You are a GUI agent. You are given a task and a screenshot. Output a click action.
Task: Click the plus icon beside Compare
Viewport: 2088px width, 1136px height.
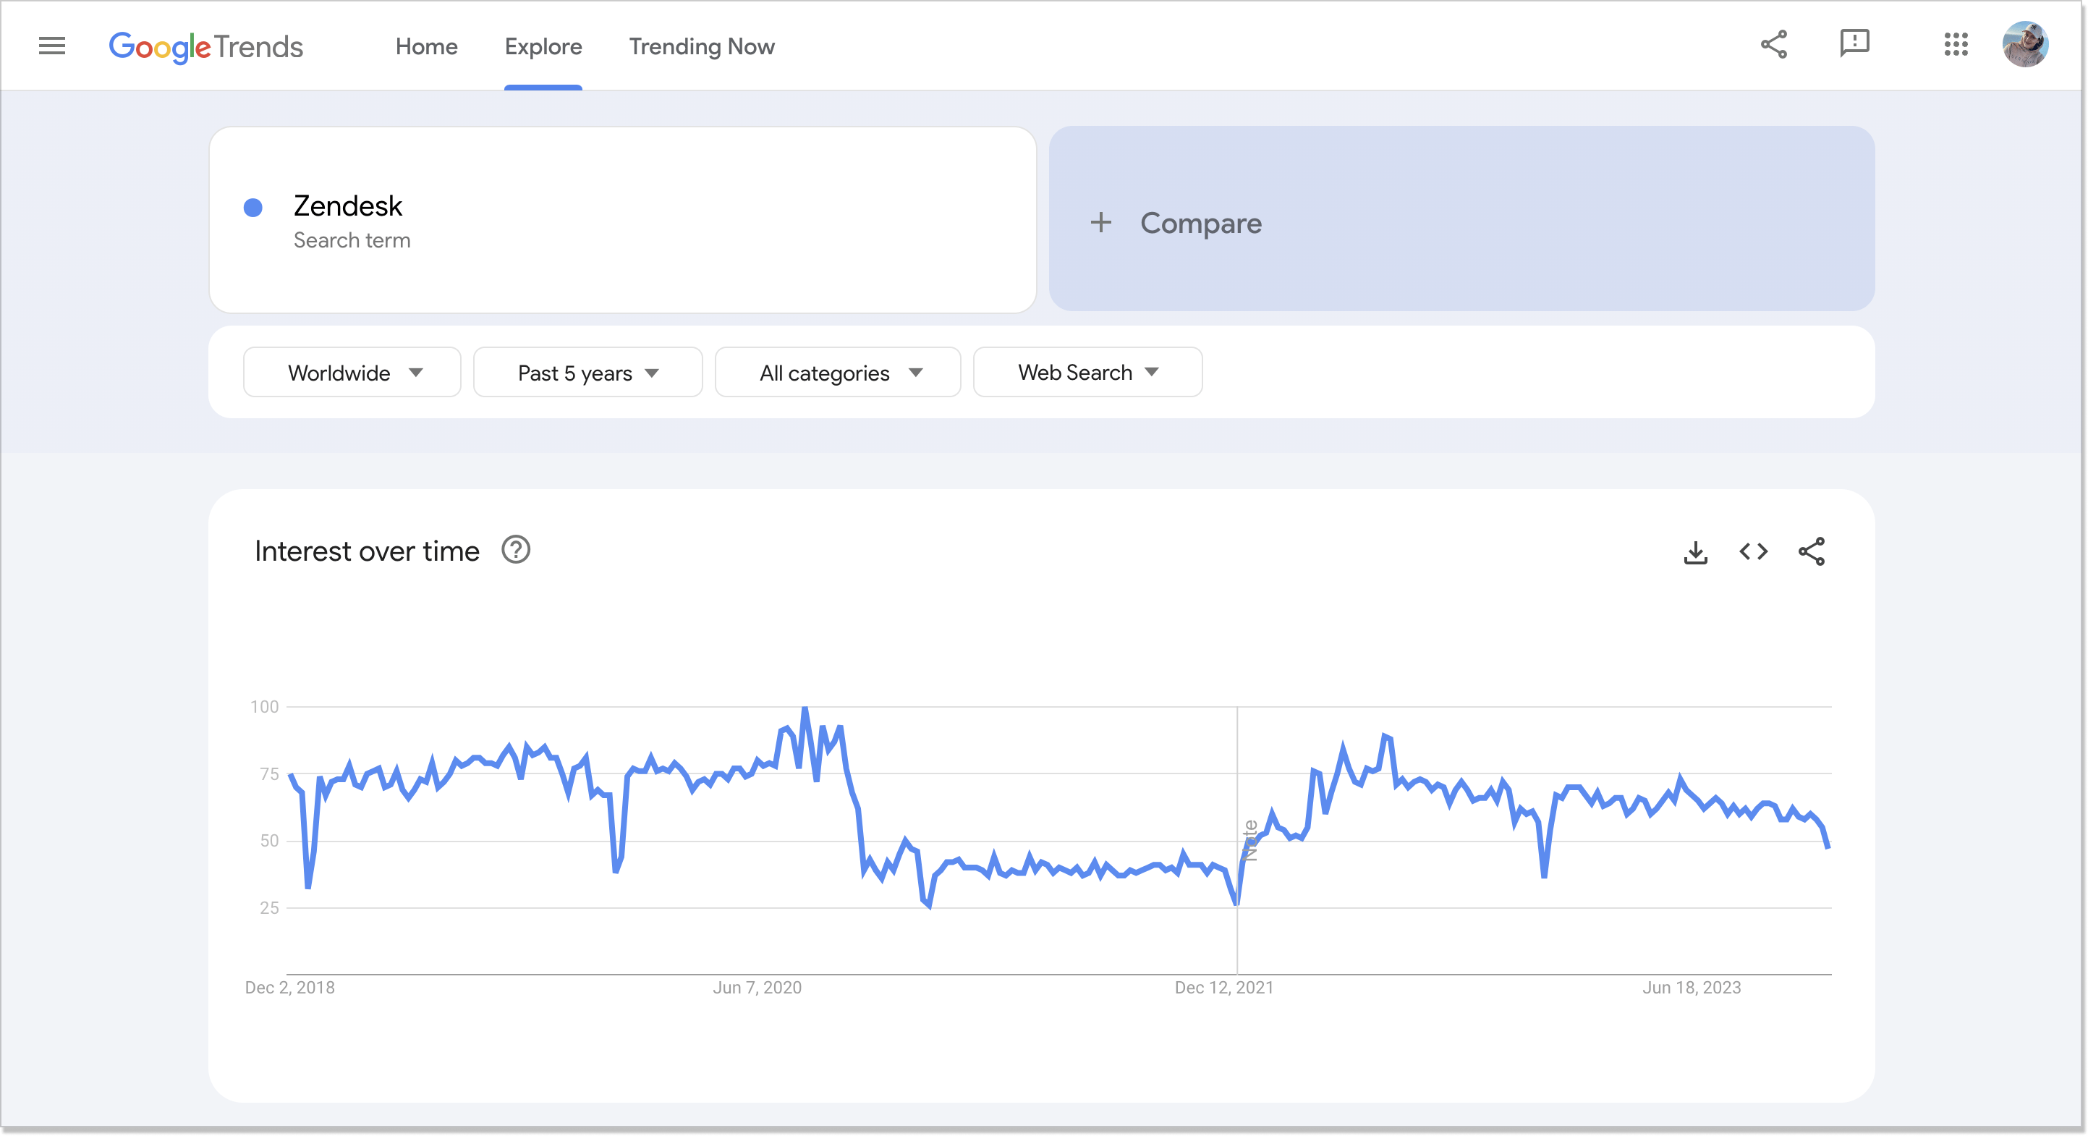tap(1100, 222)
